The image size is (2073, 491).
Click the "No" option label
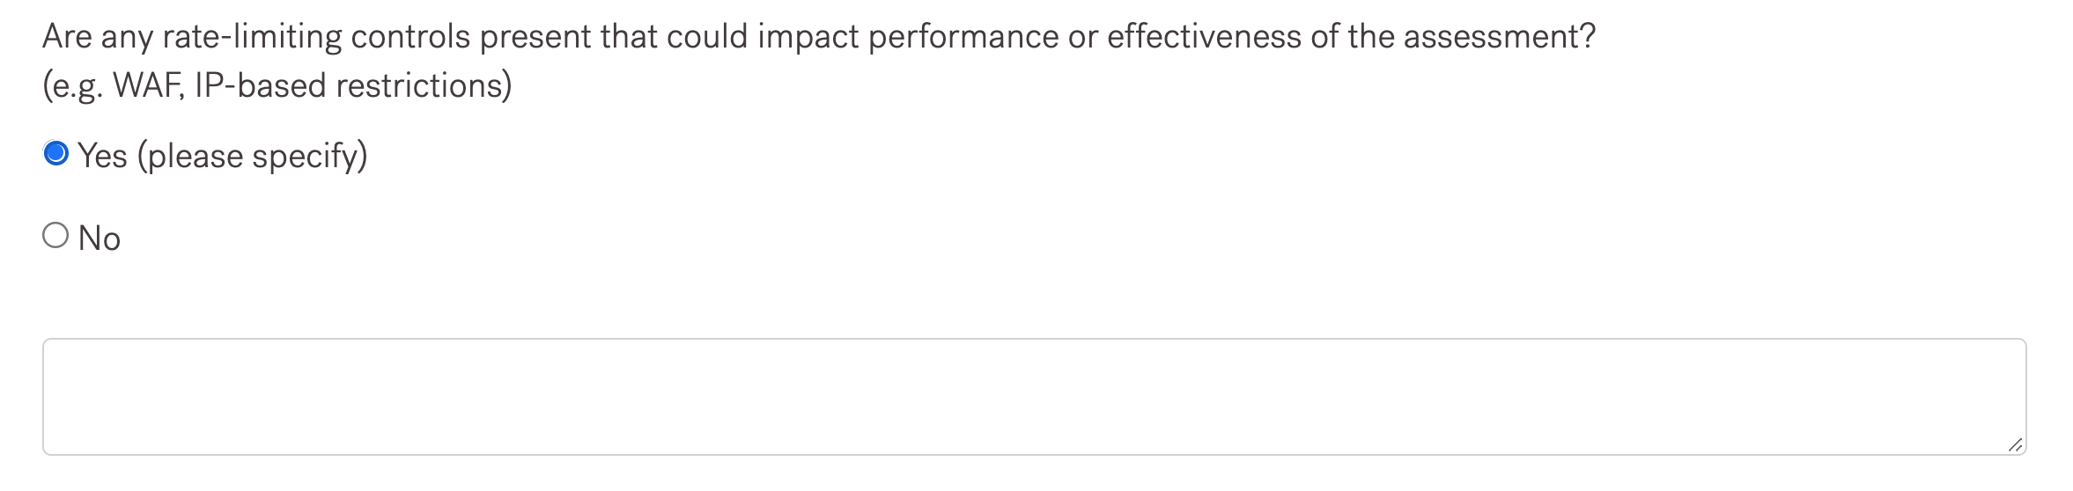coord(99,238)
